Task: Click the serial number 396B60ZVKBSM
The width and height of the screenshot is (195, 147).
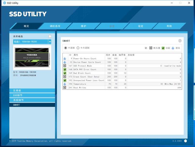Action: click(28, 75)
